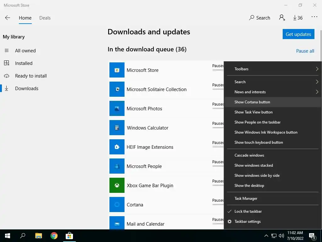Click the account sign-in person icon
This screenshot has height=242, width=322.
pyautogui.click(x=282, y=18)
